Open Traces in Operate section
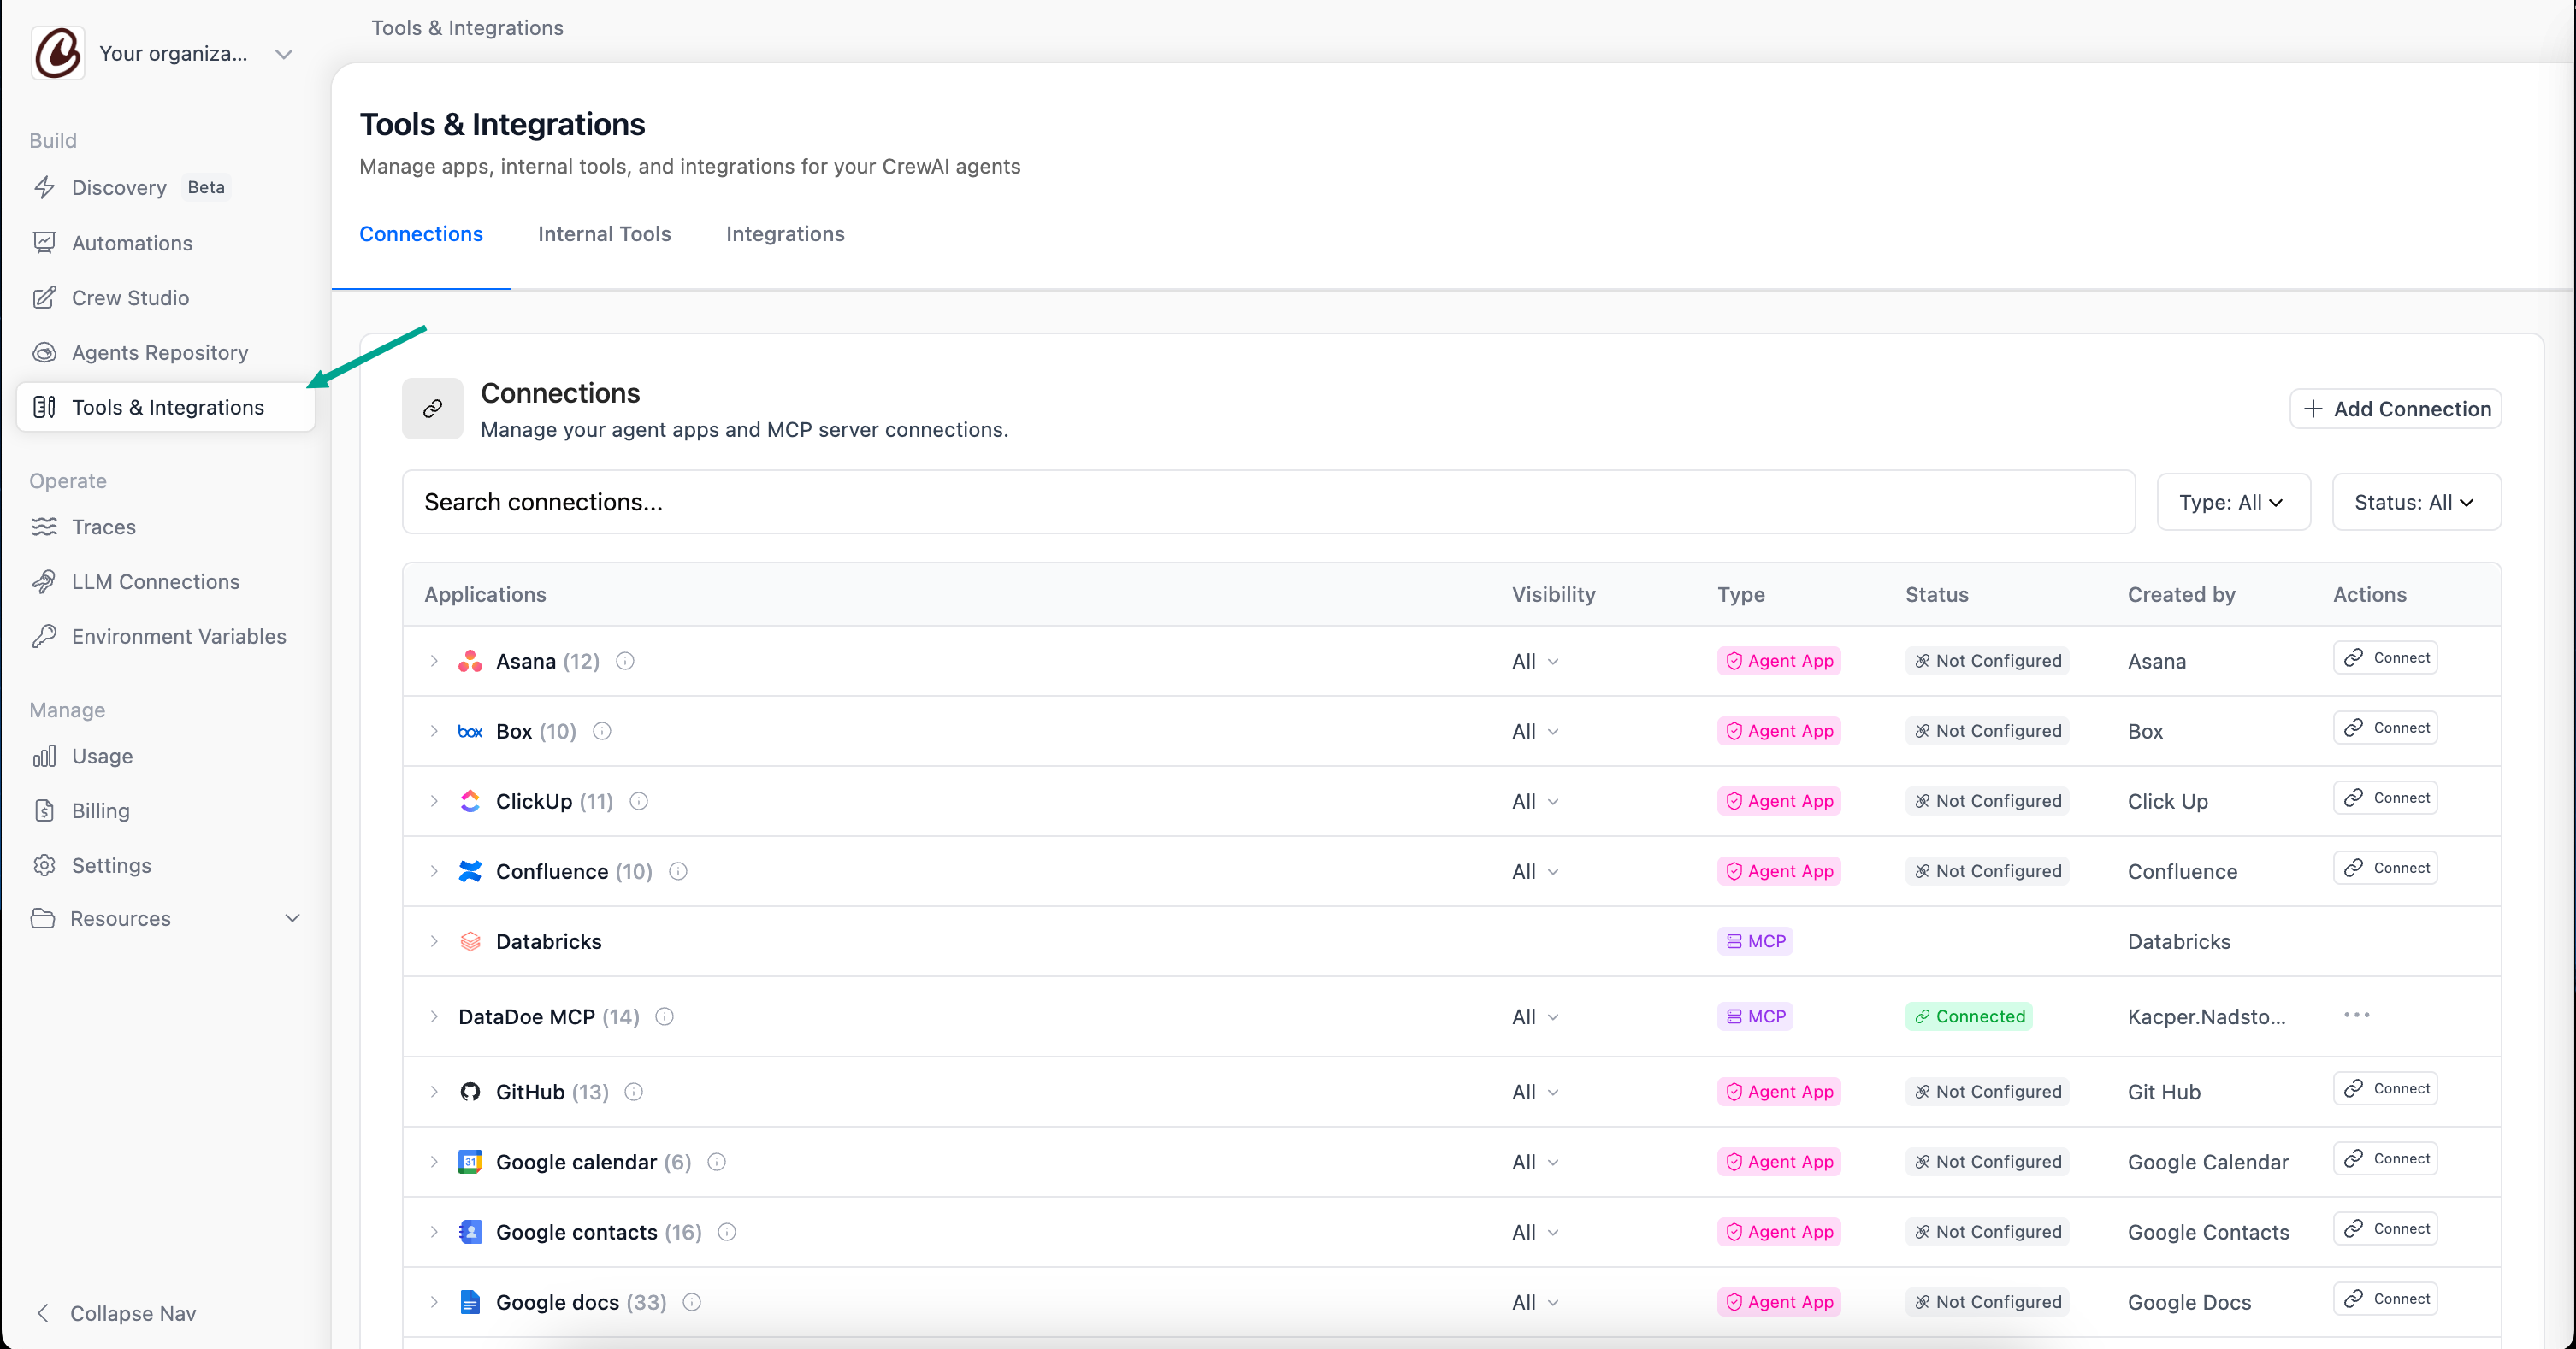The image size is (2576, 1349). click(104, 527)
